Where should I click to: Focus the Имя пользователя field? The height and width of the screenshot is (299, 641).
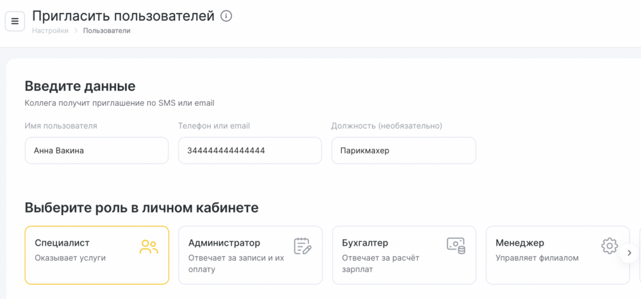[97, 151]
